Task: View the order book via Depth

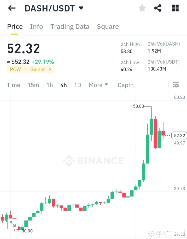Action: (x=125, y=85)
